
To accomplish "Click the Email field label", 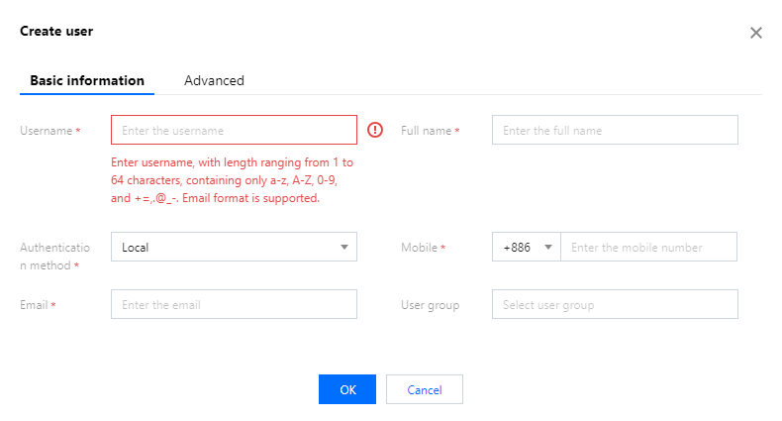I will [x=34, y=305].
